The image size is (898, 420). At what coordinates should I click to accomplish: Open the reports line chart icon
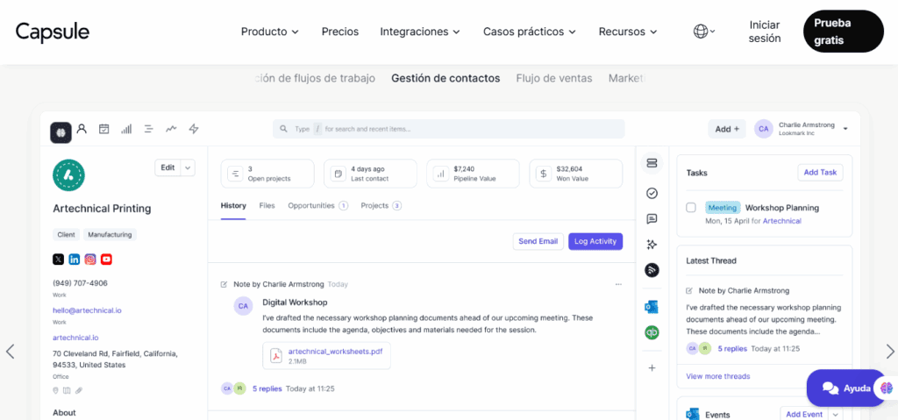171,130
